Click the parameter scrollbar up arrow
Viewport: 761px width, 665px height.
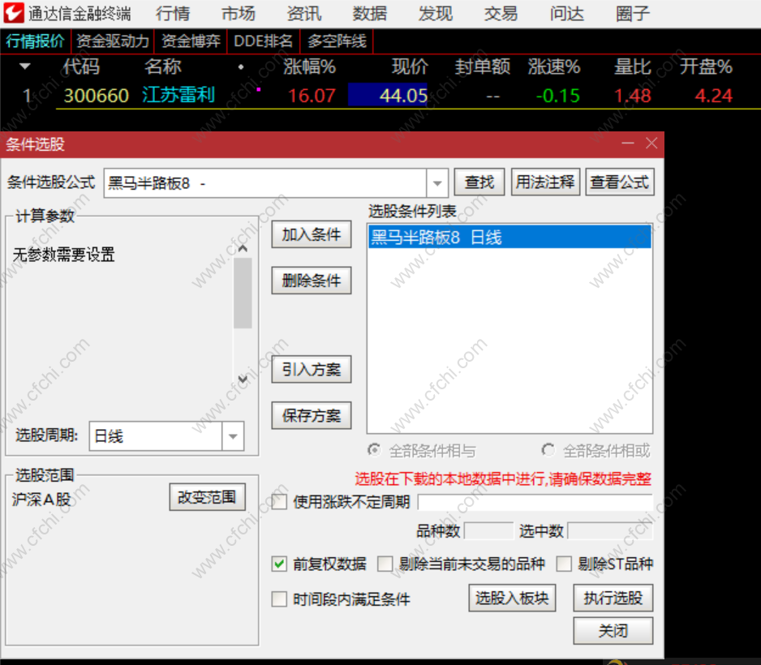[243, 248]
